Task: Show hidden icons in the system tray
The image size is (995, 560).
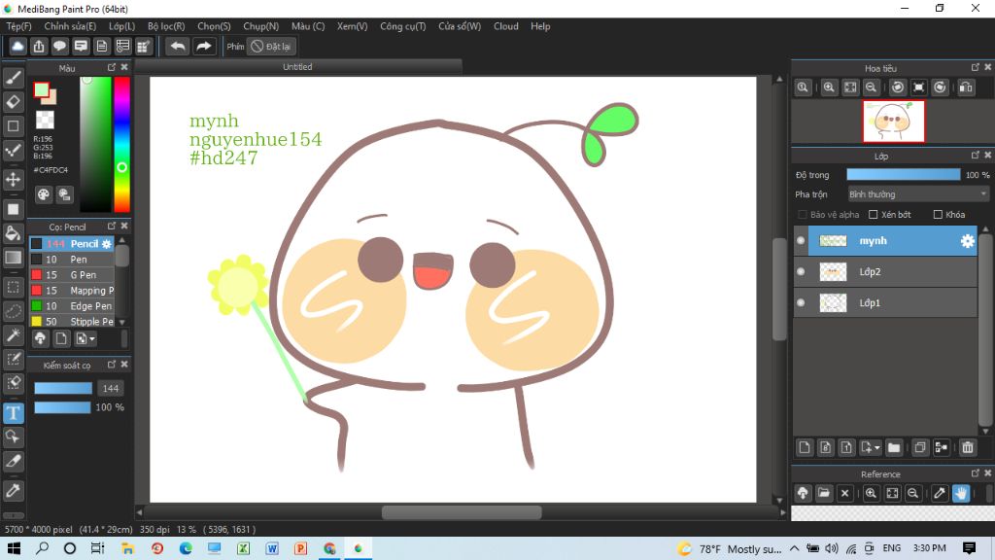Action: [x=795, y=548]
